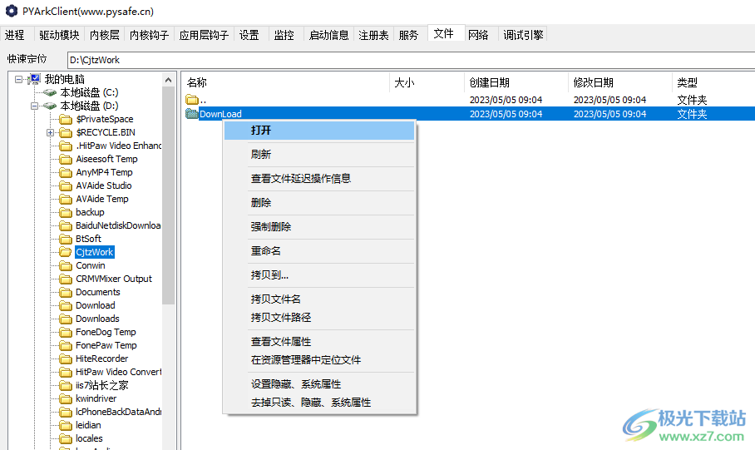Collapse the 本地磁盘 (D:) tree node
The image size is (755, 450).
[34, 106]
